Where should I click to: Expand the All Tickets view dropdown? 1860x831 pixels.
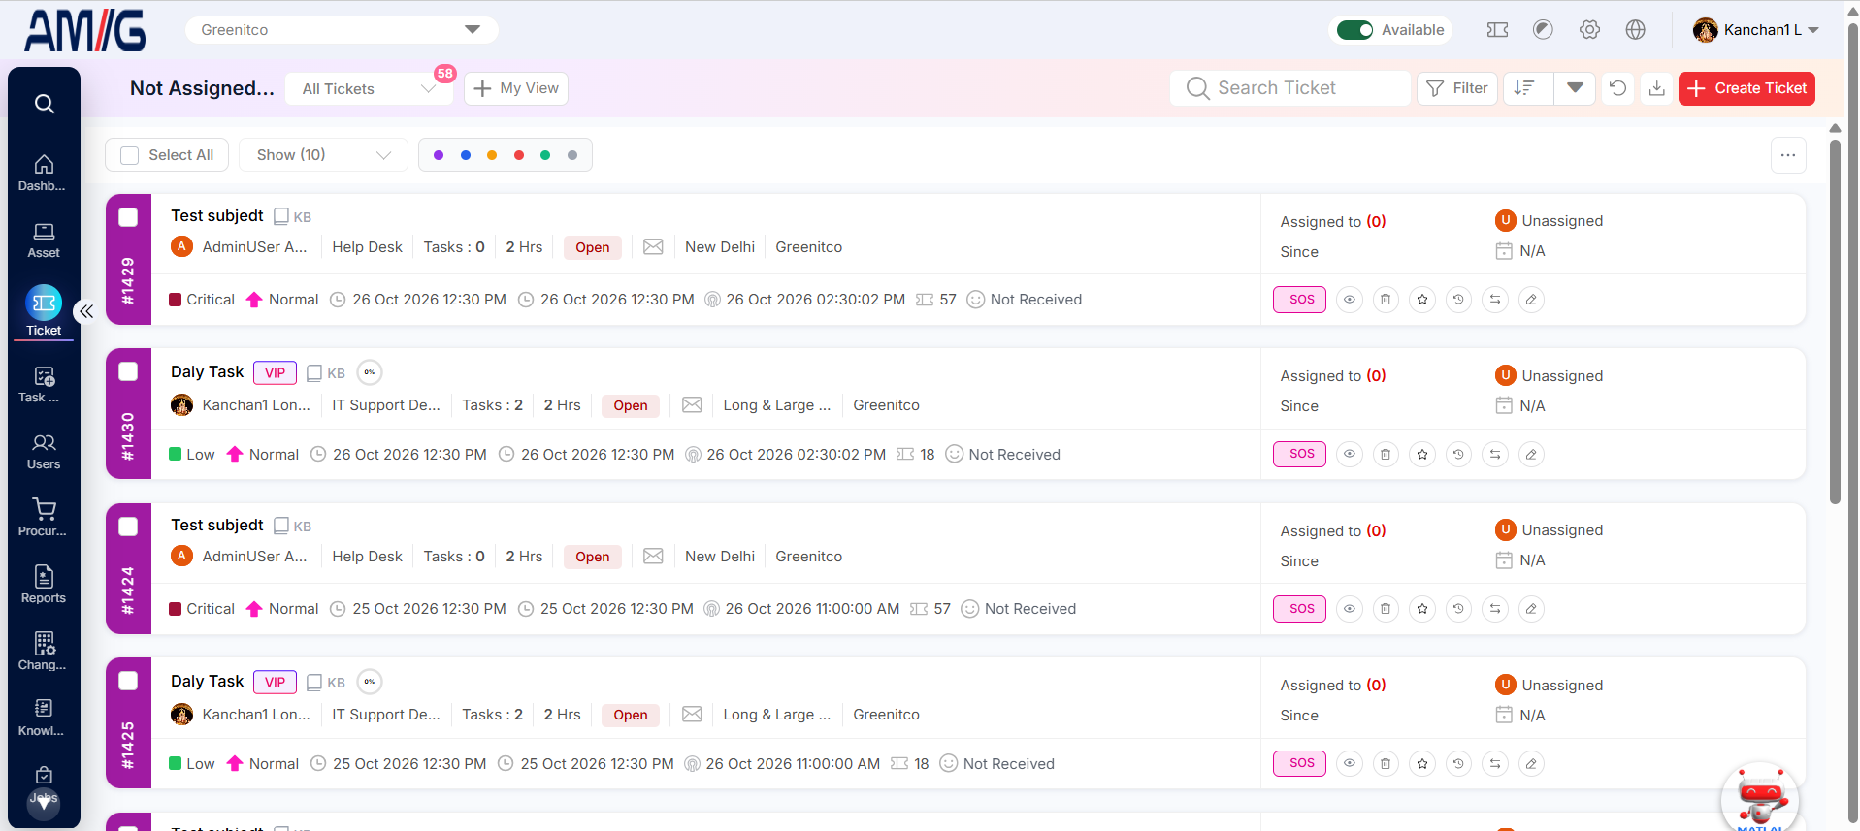point(369,89)
